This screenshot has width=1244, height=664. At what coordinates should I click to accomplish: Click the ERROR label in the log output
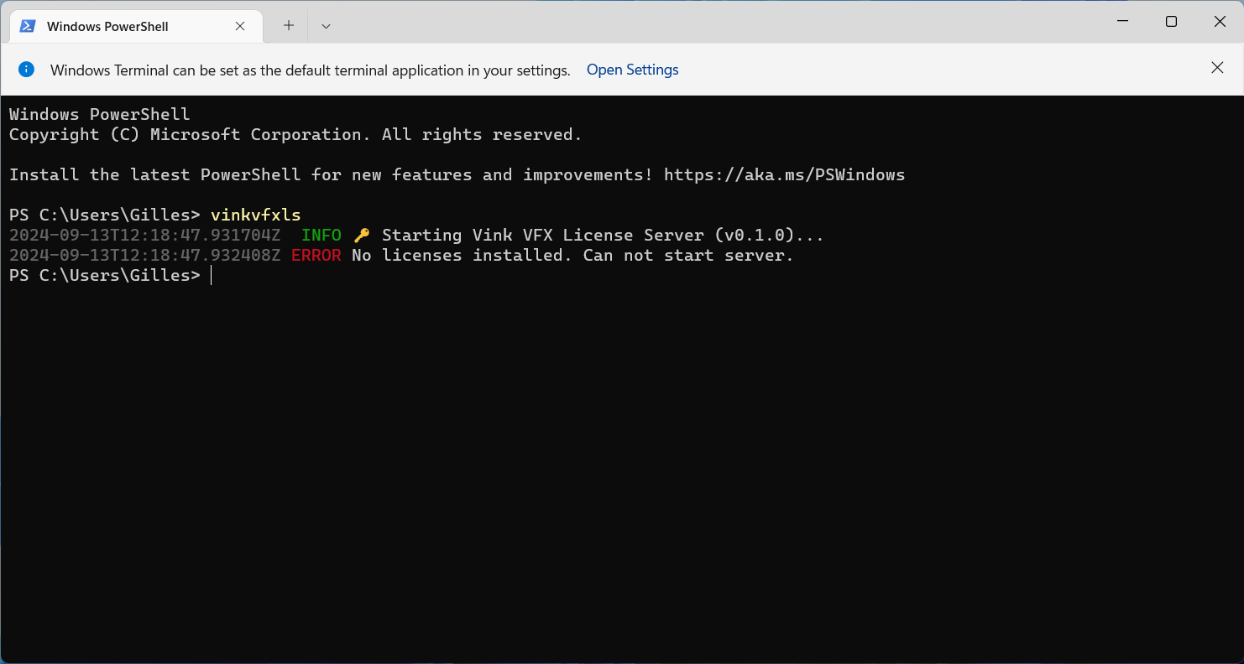[316, 255]
